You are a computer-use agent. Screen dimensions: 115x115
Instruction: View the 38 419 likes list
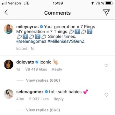pos(36,70)
